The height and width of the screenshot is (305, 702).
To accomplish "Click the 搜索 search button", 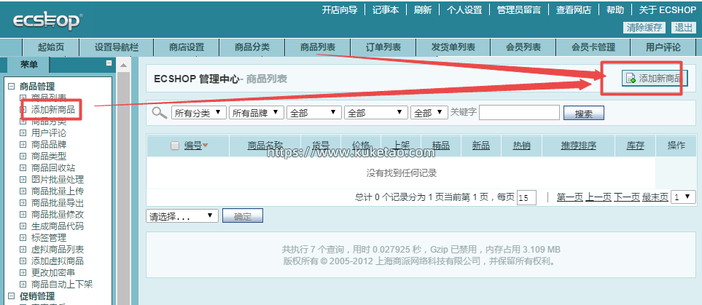I will point(584,113).
